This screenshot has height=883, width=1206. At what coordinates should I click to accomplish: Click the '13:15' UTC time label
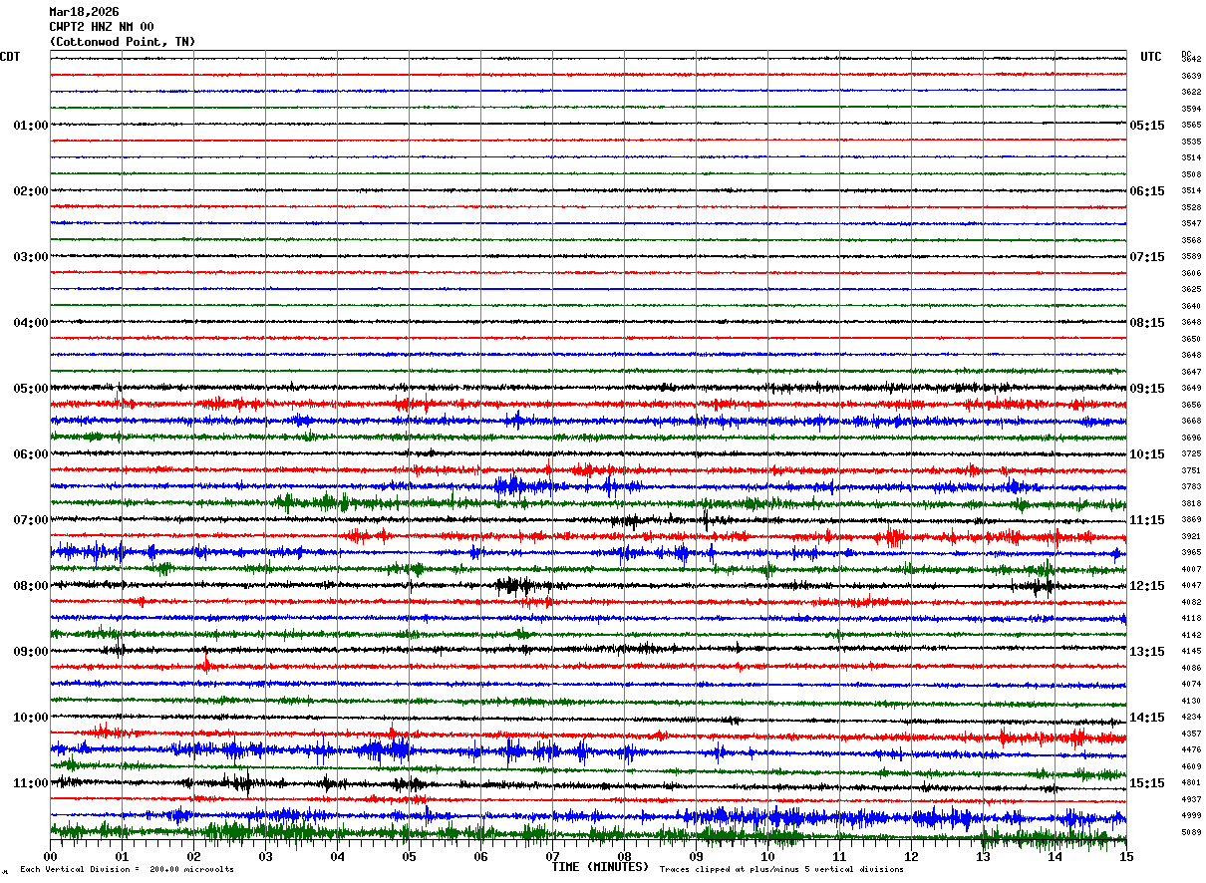1147,652
